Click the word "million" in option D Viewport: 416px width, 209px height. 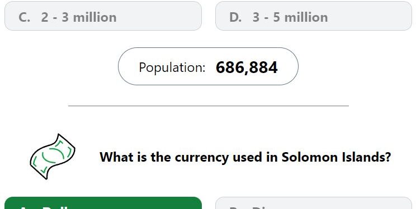click(x=306, y=17)
